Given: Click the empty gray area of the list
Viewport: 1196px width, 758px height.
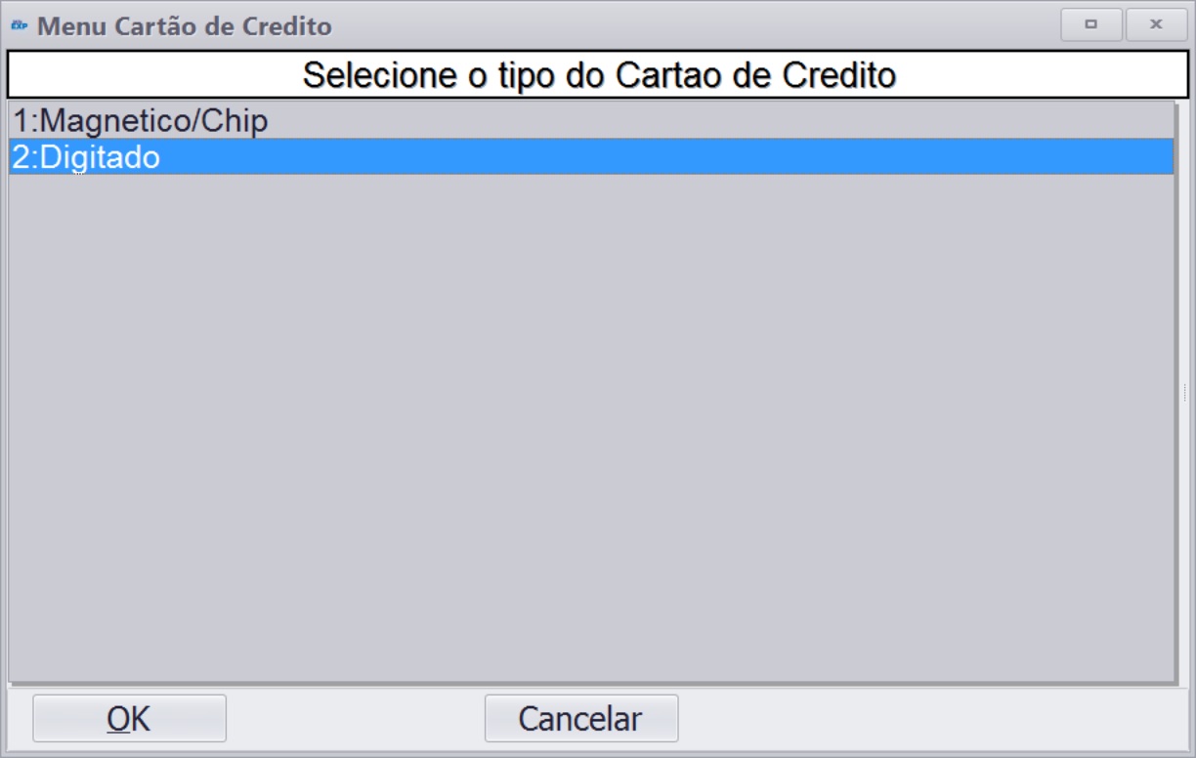Looking at the screenshot, I should [591, 428].
